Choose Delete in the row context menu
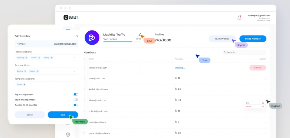The height and width of the screenshot is (138, 290). tap(255, 106)
